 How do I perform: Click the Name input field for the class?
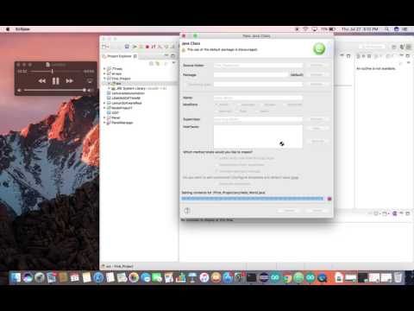click(258, 98)
